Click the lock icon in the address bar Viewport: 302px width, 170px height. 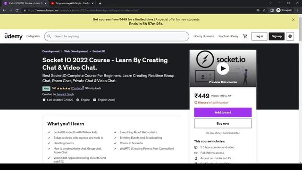pos(25,10)
